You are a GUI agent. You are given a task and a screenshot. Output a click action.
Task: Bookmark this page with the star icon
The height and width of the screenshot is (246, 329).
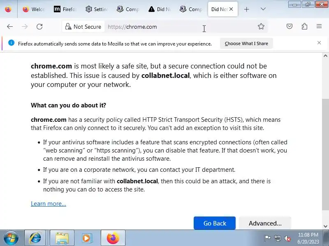pyautogui.click(x=261, y=27)
